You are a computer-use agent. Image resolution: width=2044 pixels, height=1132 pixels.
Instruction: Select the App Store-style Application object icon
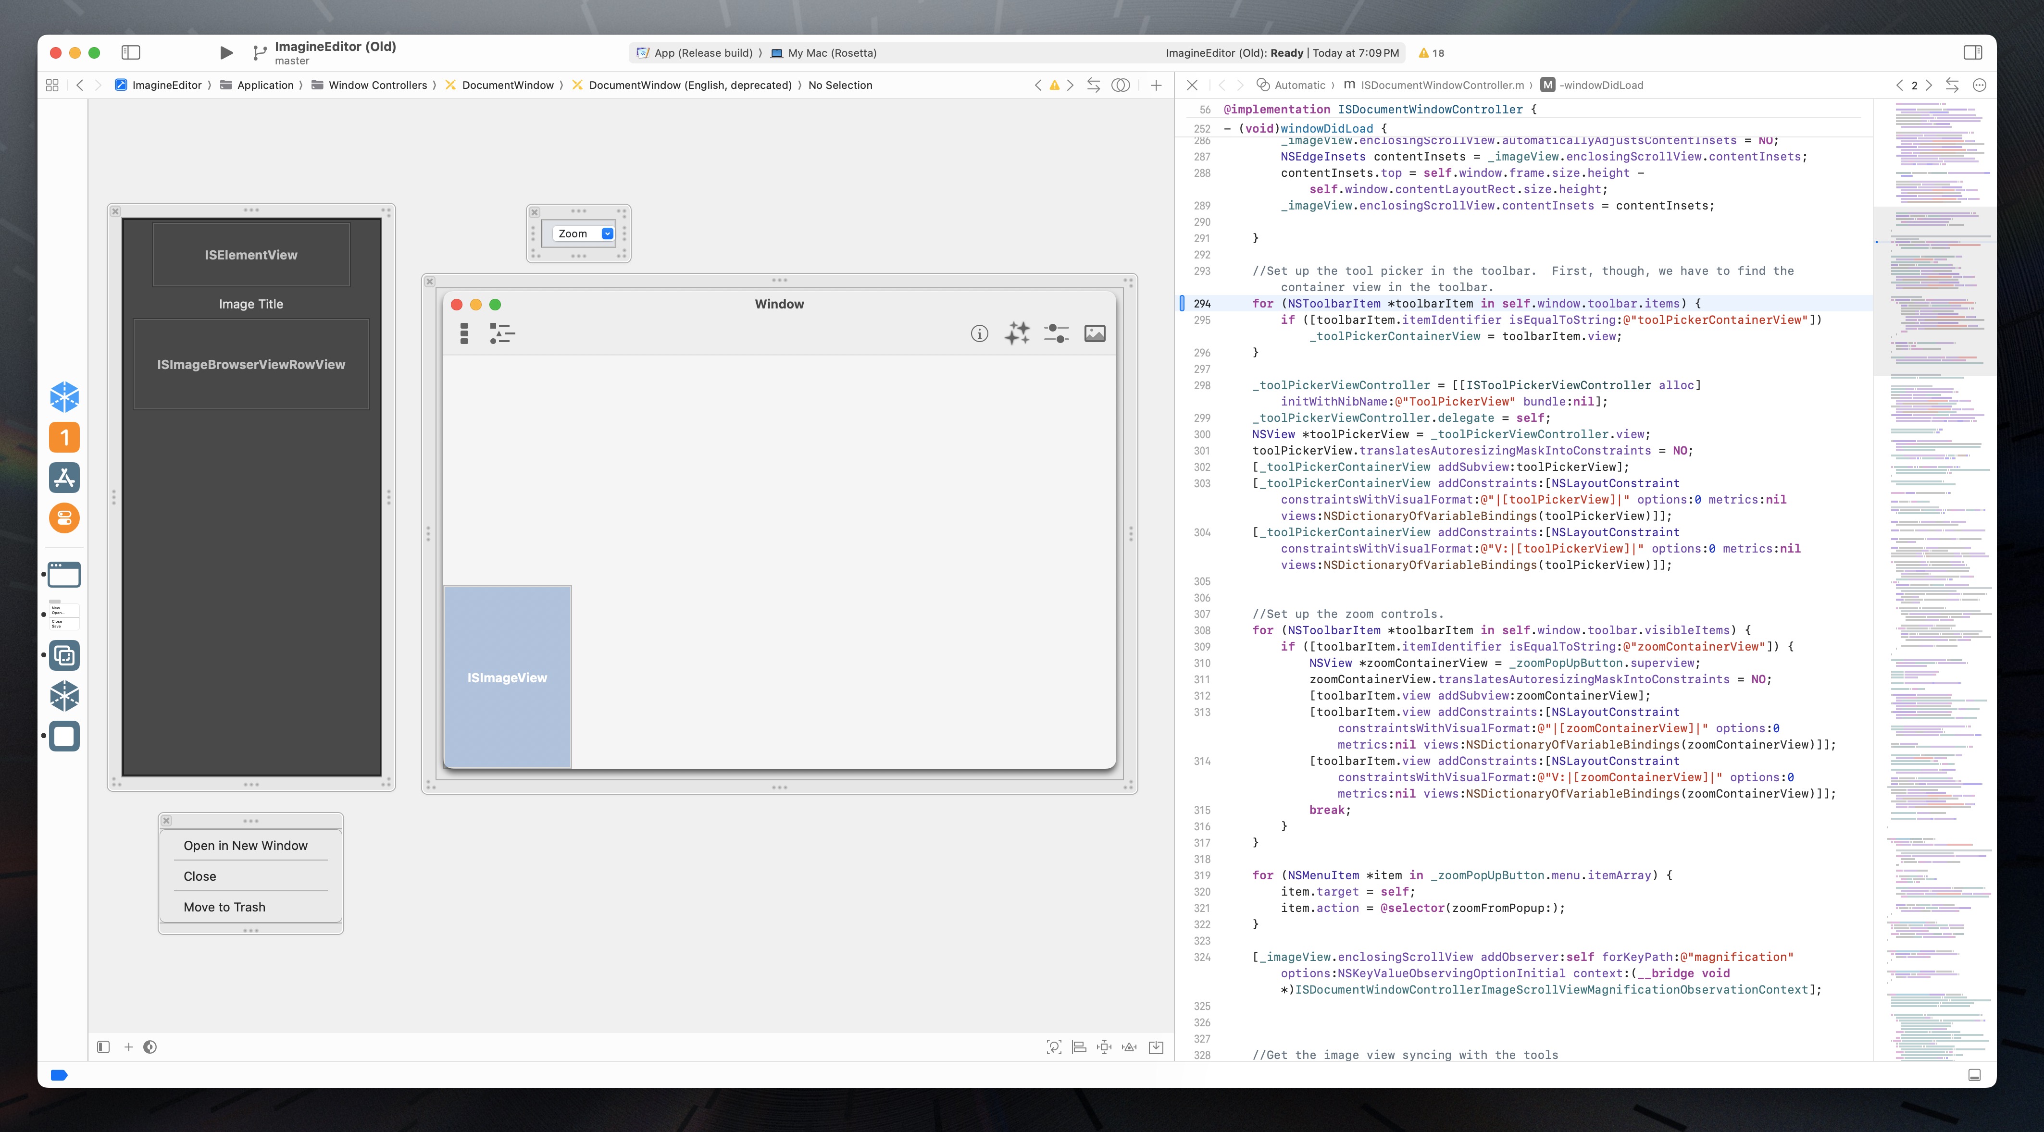[x=64, y=478]
